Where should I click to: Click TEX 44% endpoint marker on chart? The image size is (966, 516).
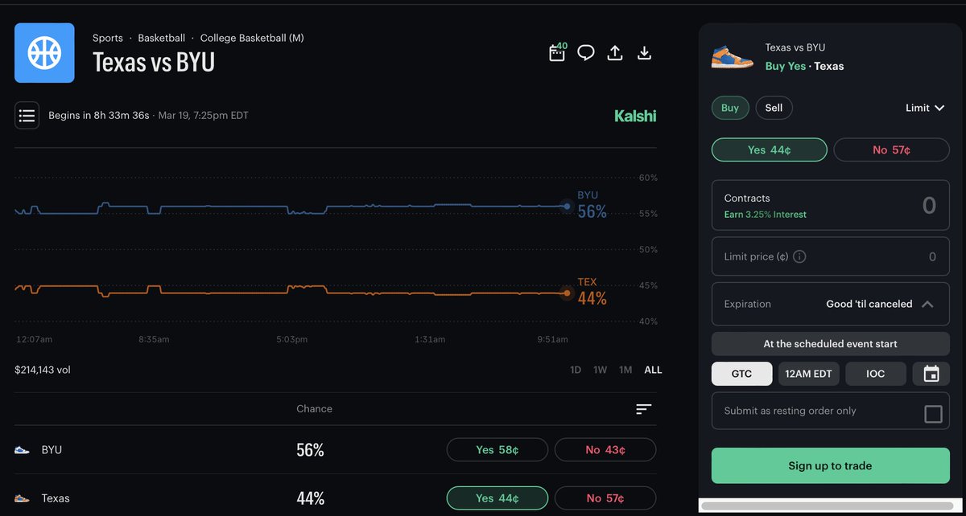pyautogui.click(x=567, y=293)
